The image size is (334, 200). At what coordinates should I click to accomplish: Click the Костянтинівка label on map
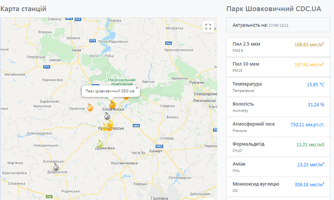[124, 163]
